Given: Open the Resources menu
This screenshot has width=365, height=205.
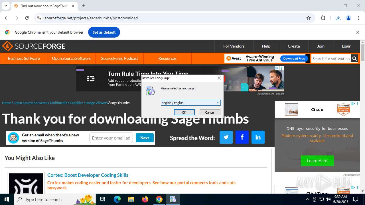Looking at the screenshot, I should (x=167, y=58).
